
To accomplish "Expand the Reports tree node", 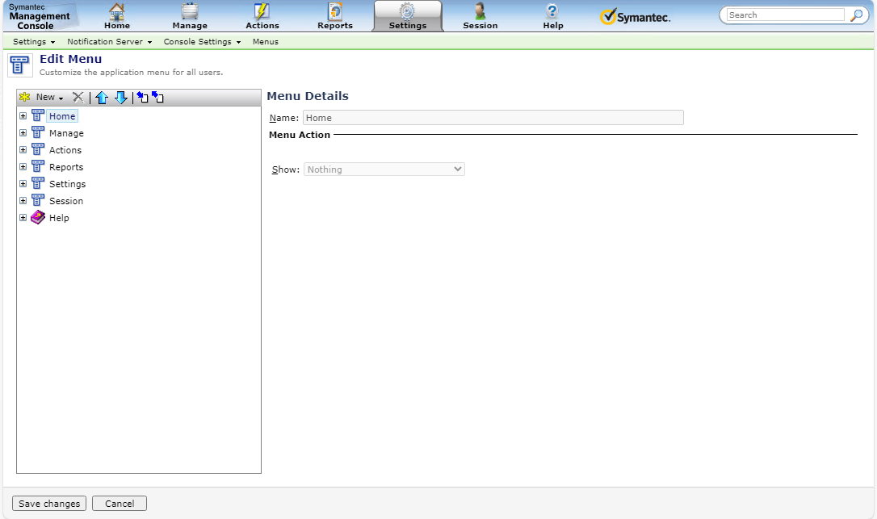I will tap(23, 166).
